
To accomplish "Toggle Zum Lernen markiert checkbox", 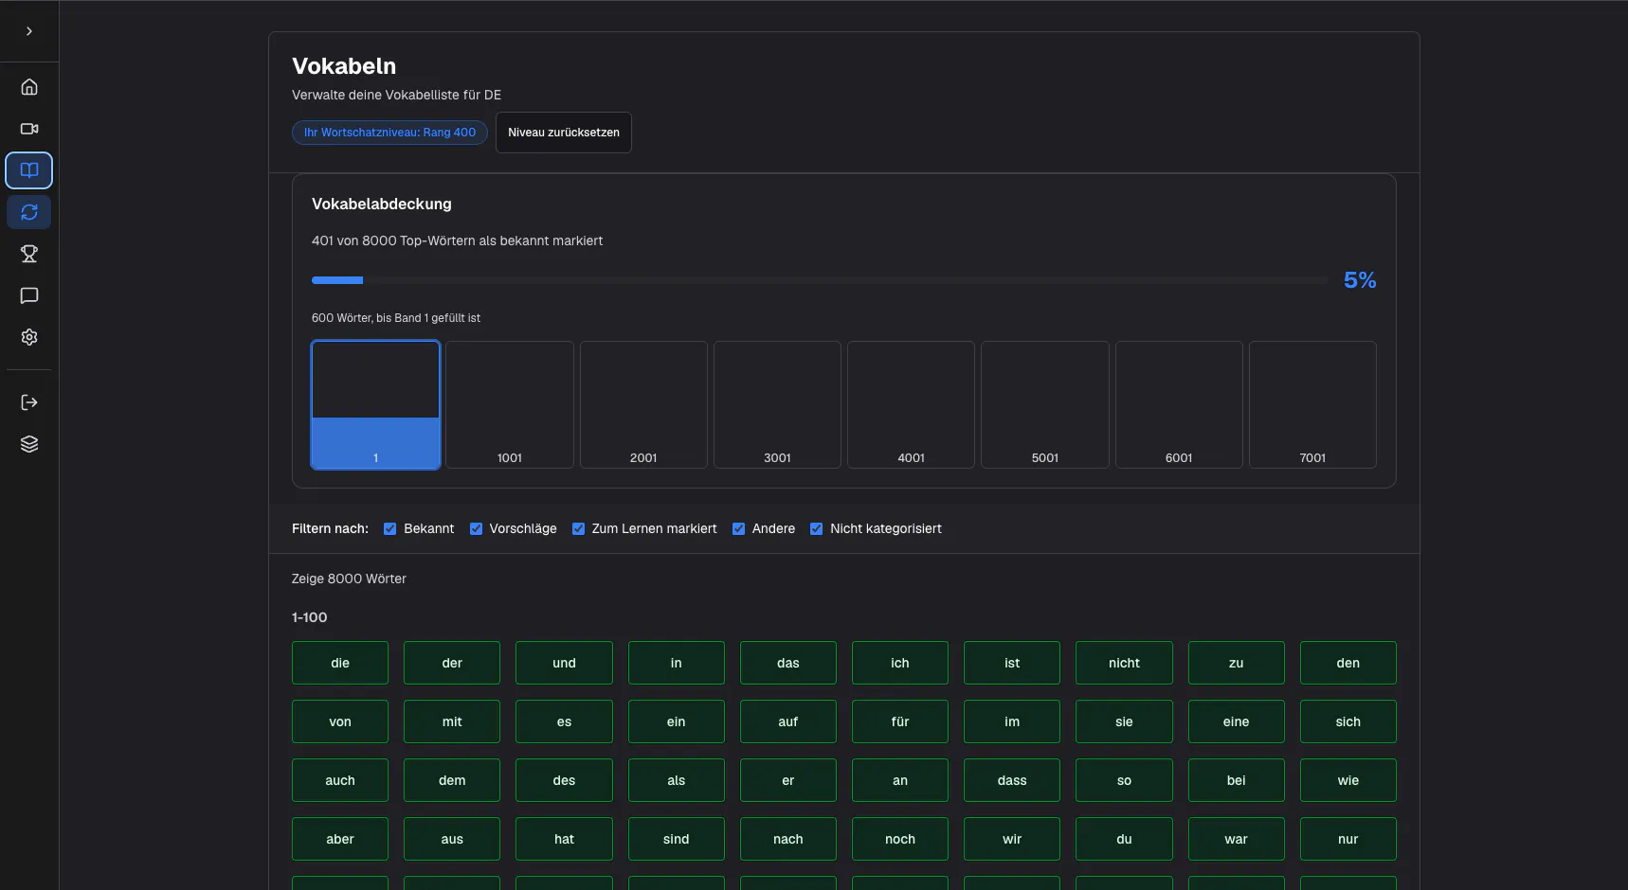I will (x=578, y=529).
